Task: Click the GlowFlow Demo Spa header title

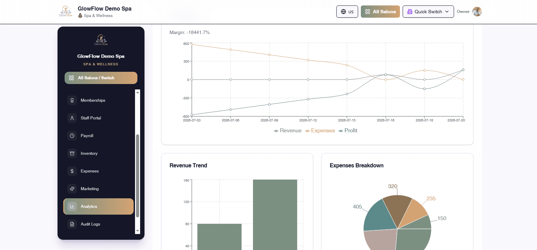Action: (x=104, y=9)
